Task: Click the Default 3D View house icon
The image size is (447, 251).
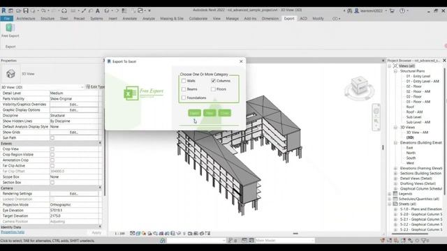Action: coord(107,10)
